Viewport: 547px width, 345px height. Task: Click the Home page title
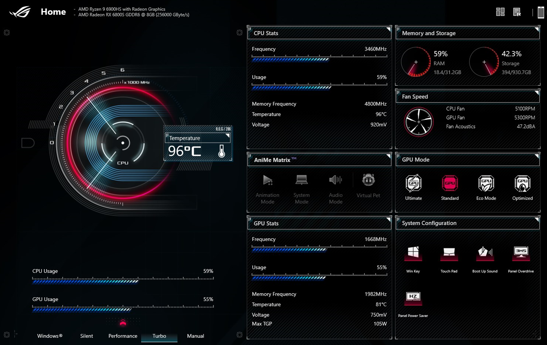click(53, 12)
